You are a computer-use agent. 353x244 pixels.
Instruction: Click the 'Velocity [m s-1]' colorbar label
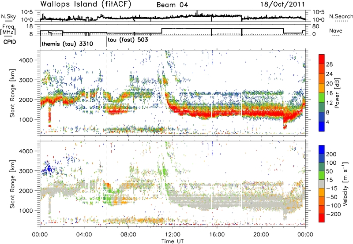345,184
